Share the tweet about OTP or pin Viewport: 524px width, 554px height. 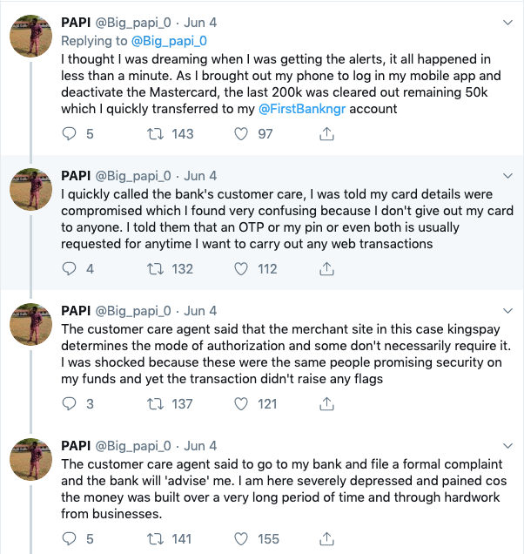tap(327, 269)
